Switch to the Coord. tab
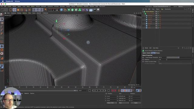194x109 pixels. [x=149, y=53]
